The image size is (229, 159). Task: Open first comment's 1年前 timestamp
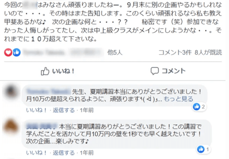coord(87,110)
